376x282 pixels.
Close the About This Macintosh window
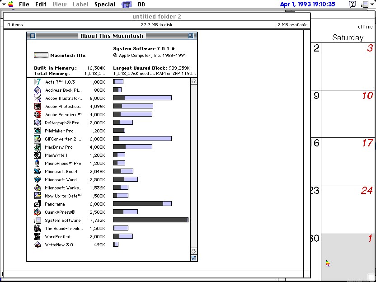coord(33,36)
